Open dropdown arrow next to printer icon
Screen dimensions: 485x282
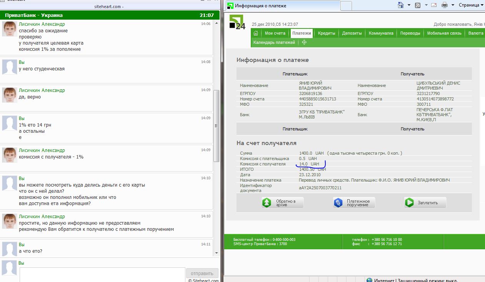click(x=452, y=5)
